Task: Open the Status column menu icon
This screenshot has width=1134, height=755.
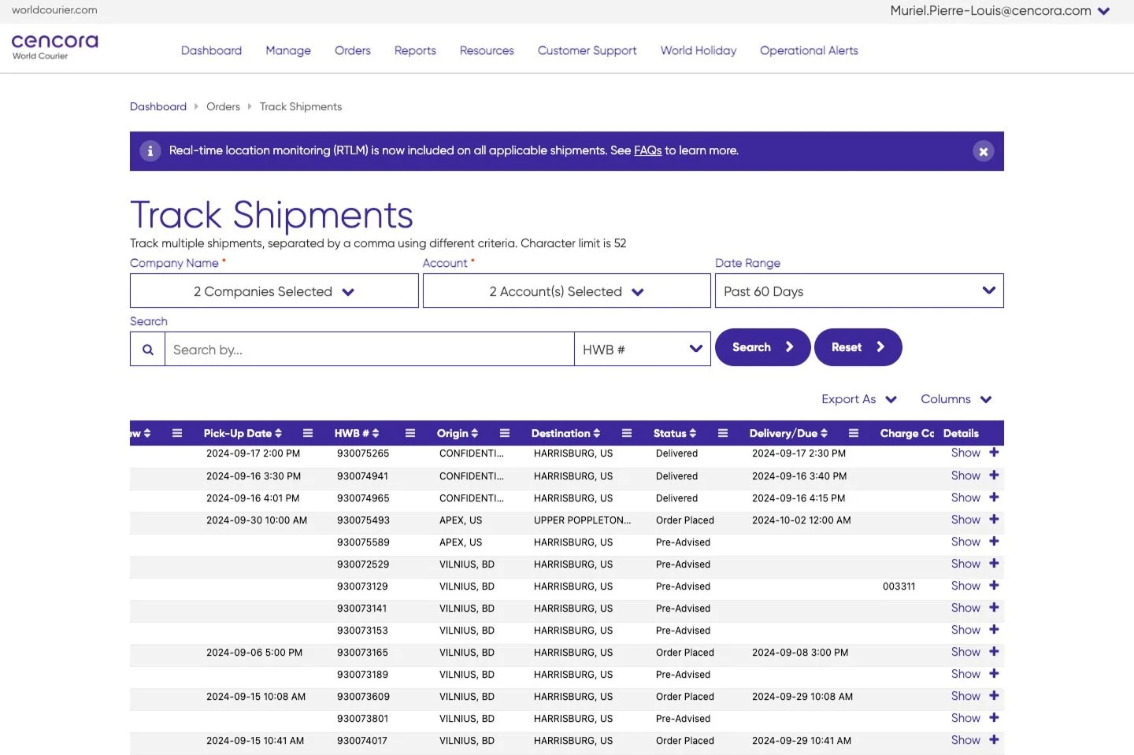Action: (723, 433)
